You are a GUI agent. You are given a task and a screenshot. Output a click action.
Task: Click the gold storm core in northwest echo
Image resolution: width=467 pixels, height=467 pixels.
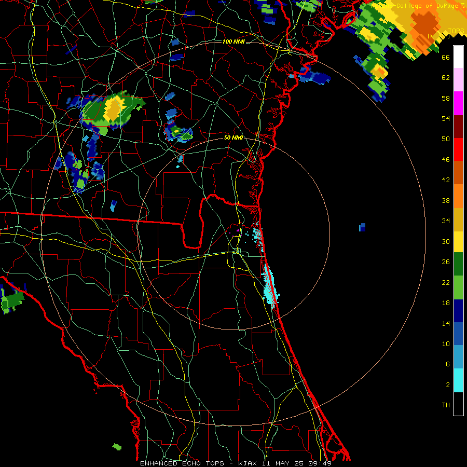click(113, 109)
